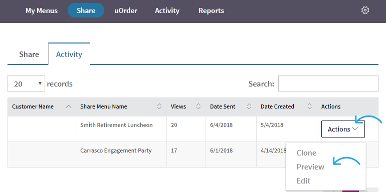Open uOrder from the top navigation
Image resolution: width=386 pixels, height=192 pixels.
click(126, 11)
